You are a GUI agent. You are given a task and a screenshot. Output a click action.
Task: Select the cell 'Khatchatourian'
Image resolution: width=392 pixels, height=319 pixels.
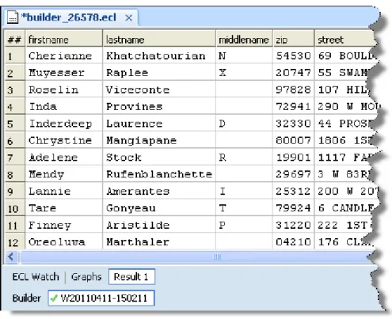[x=159, y=55]
